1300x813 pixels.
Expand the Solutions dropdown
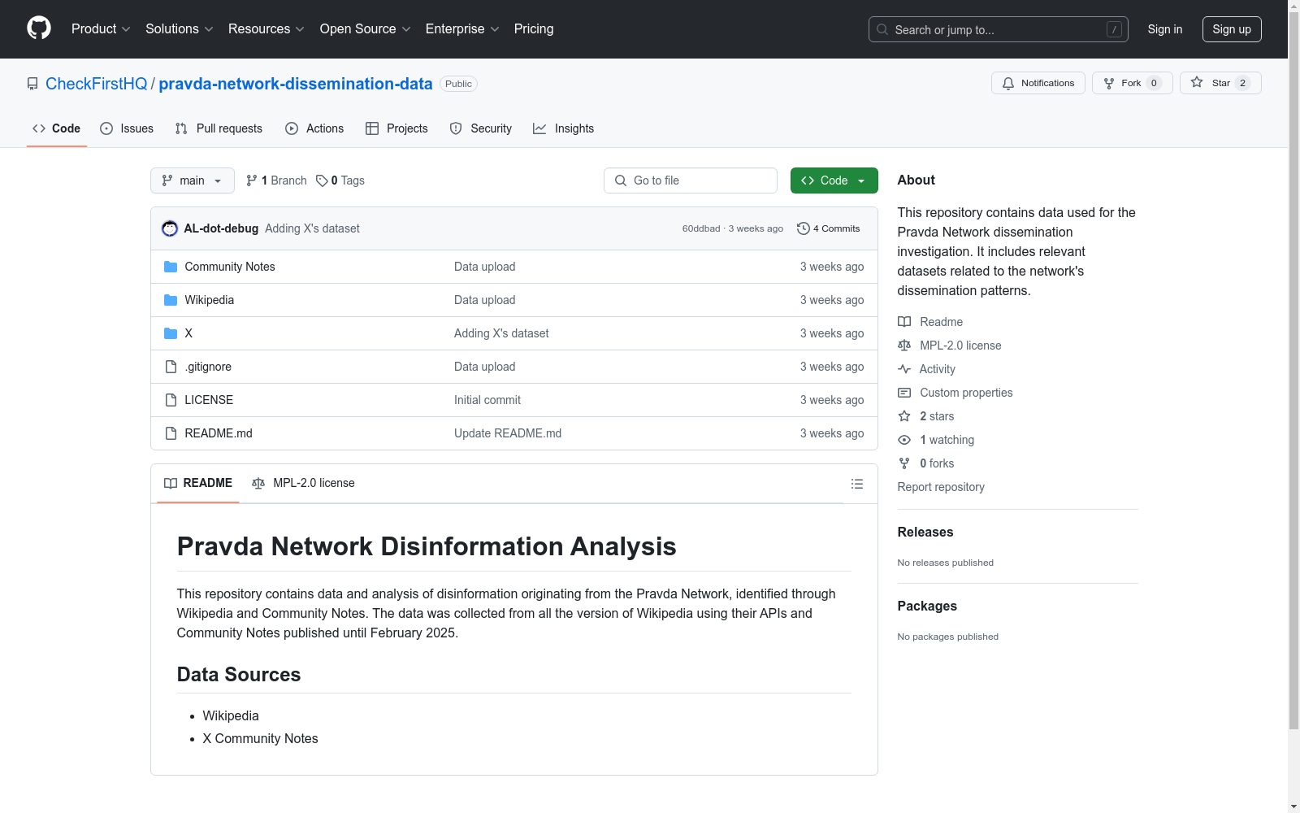click(x=180, y=28)
